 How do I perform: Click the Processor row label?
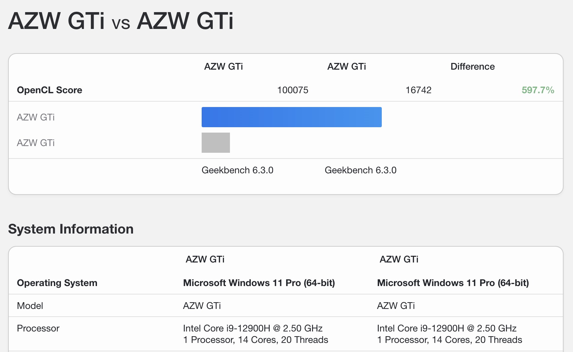coord(38,328)
